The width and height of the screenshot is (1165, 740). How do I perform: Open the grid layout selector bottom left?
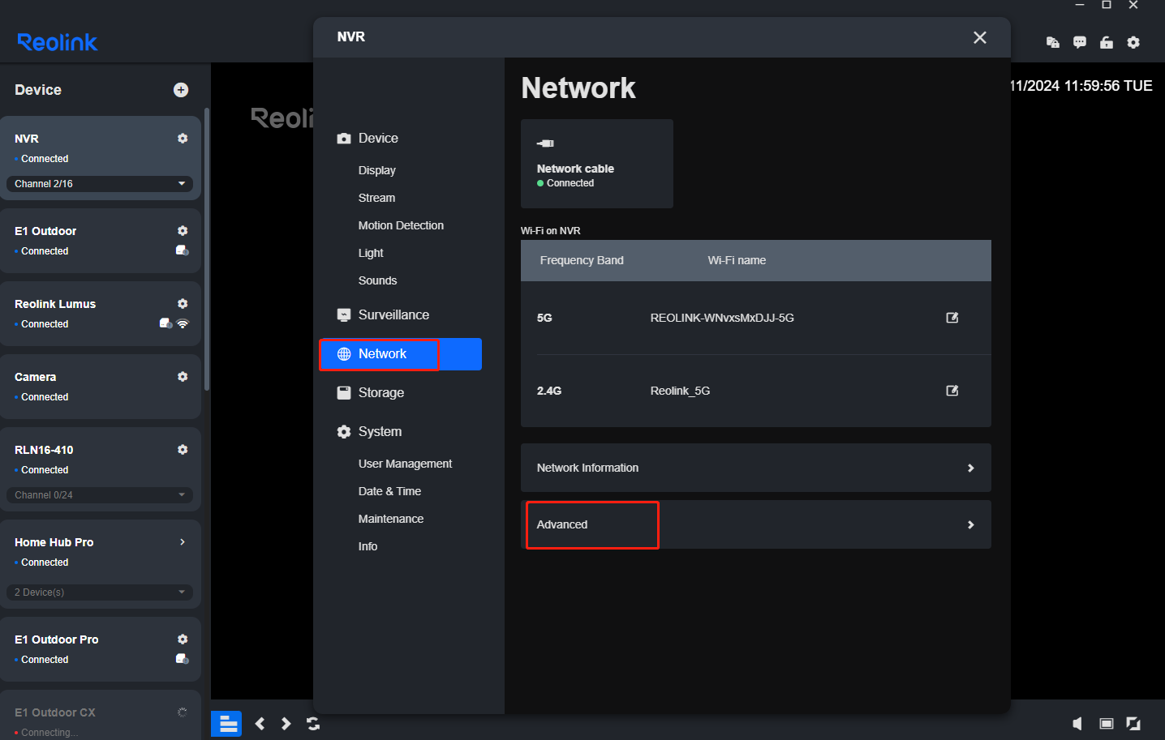[226, 723]
